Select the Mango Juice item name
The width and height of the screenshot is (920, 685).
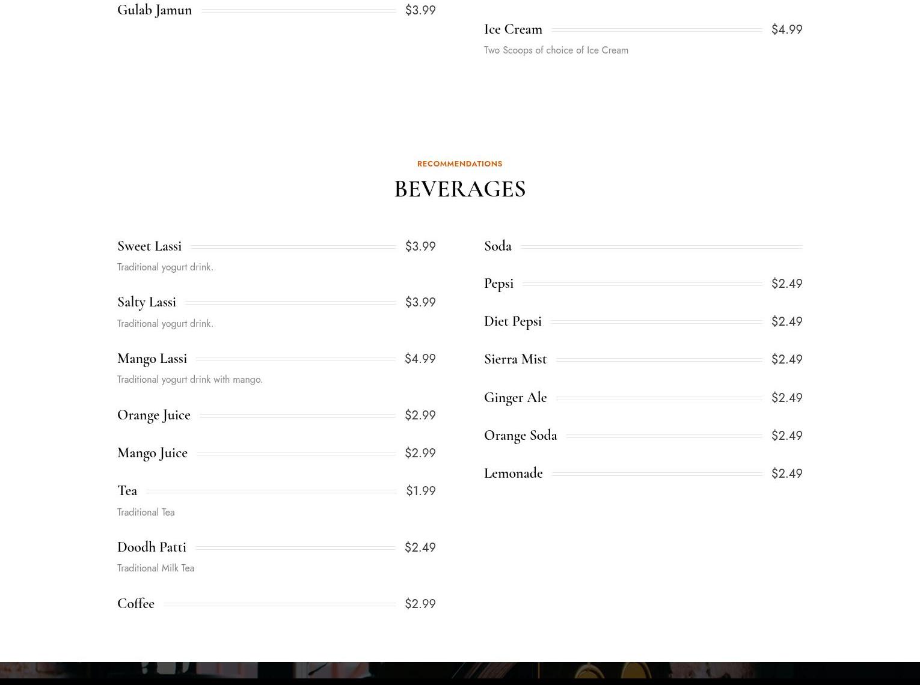pos(153,453)
